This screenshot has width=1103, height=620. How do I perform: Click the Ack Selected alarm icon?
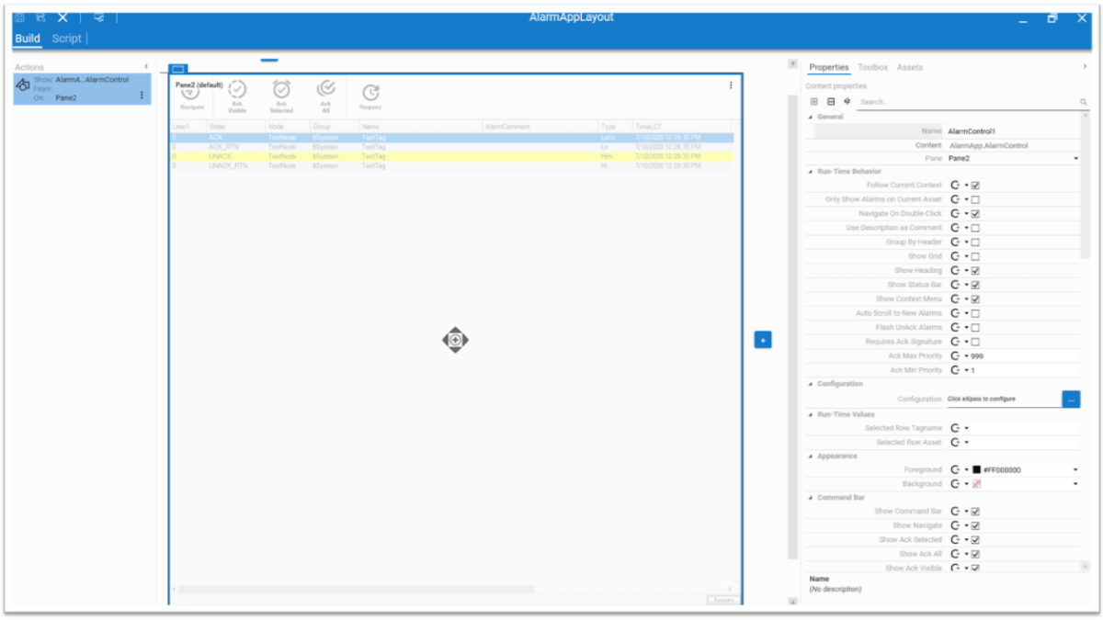click(281, 90)
